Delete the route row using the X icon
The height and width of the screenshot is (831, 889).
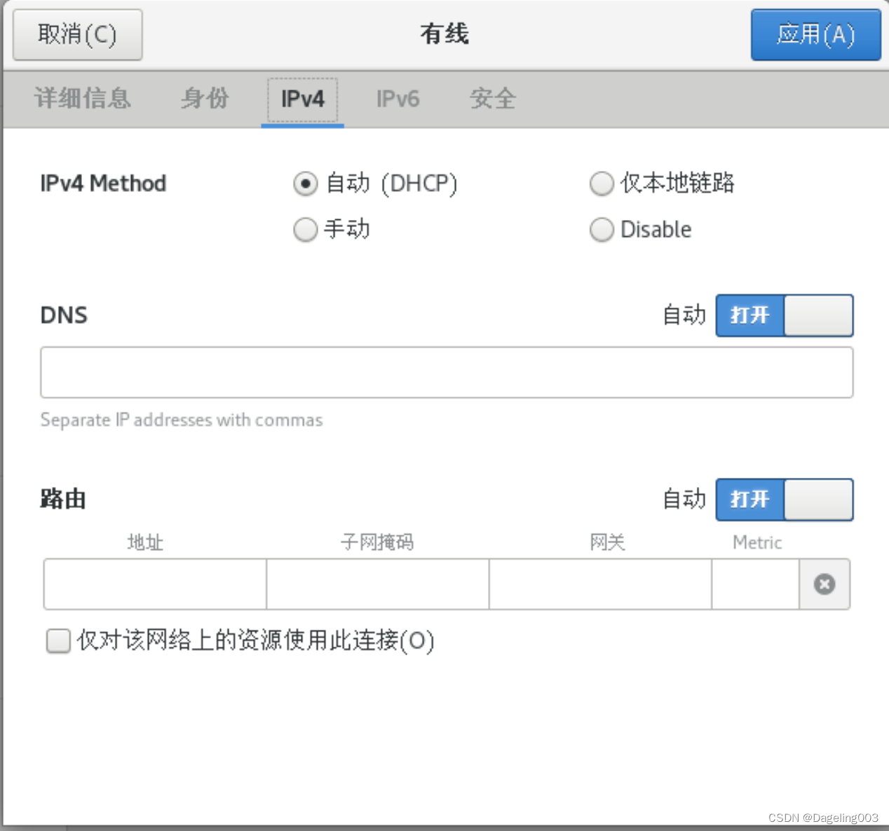824,584
